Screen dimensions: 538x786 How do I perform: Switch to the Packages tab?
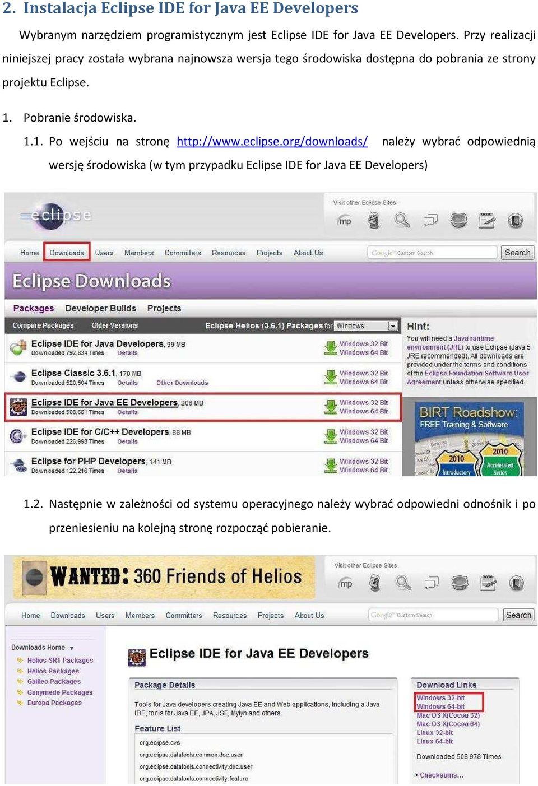[x=34, y=308]
